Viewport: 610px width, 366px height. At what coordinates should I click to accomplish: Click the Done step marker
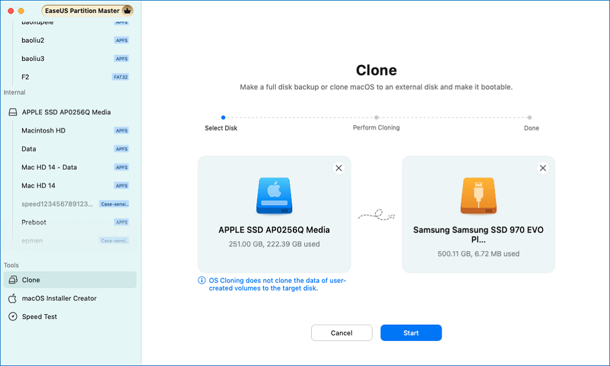click(x=529, y=118)
